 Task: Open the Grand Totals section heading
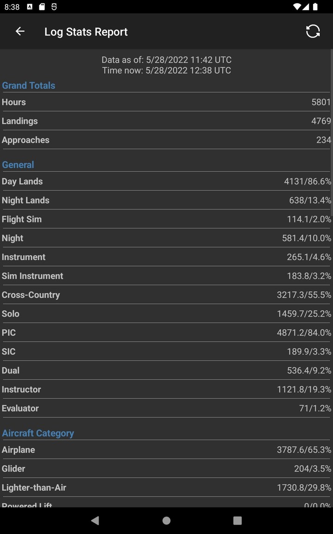(x=28, y=85)
